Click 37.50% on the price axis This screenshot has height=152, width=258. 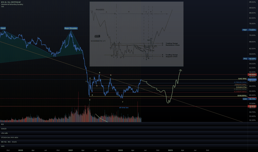[252, 103]
